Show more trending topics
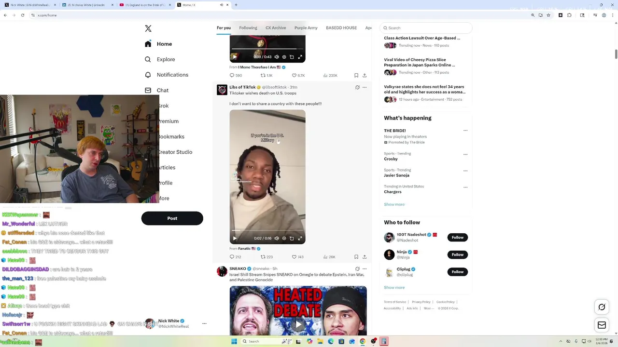618x347 pixels. pos(394,204)
